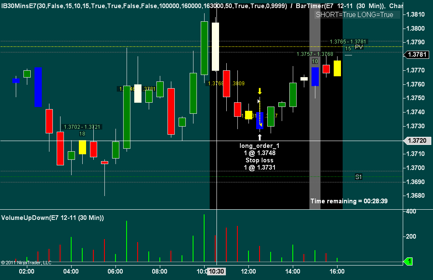The image size is (433, 280).
Task: Click the 1.3760 price axis value
Action: coord(416,84)
